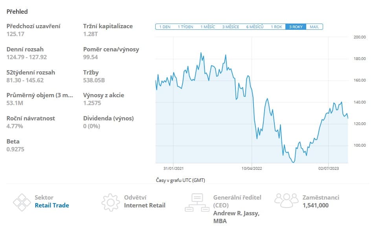This screenshot has width=375, height=229.
Task: Click the Sektor diamond grid icon
Action: [22, 202]
